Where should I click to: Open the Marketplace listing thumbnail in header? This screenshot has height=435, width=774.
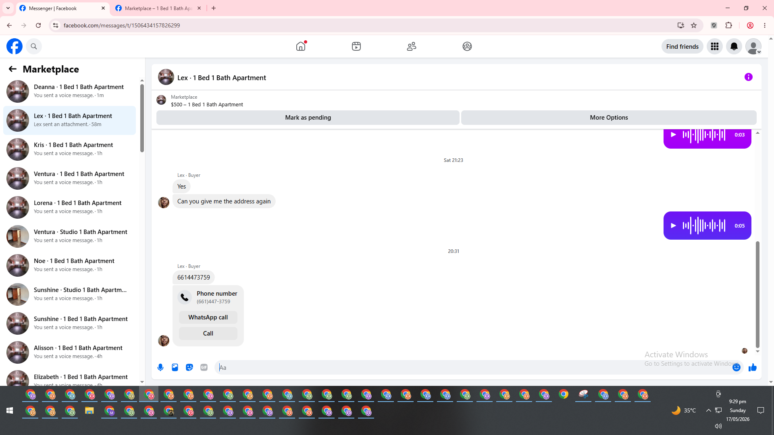click(161, 100)
